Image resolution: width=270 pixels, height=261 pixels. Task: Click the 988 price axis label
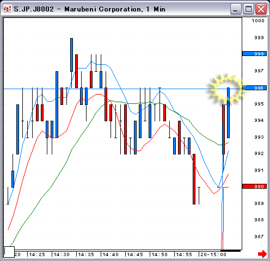click(259, 220)
